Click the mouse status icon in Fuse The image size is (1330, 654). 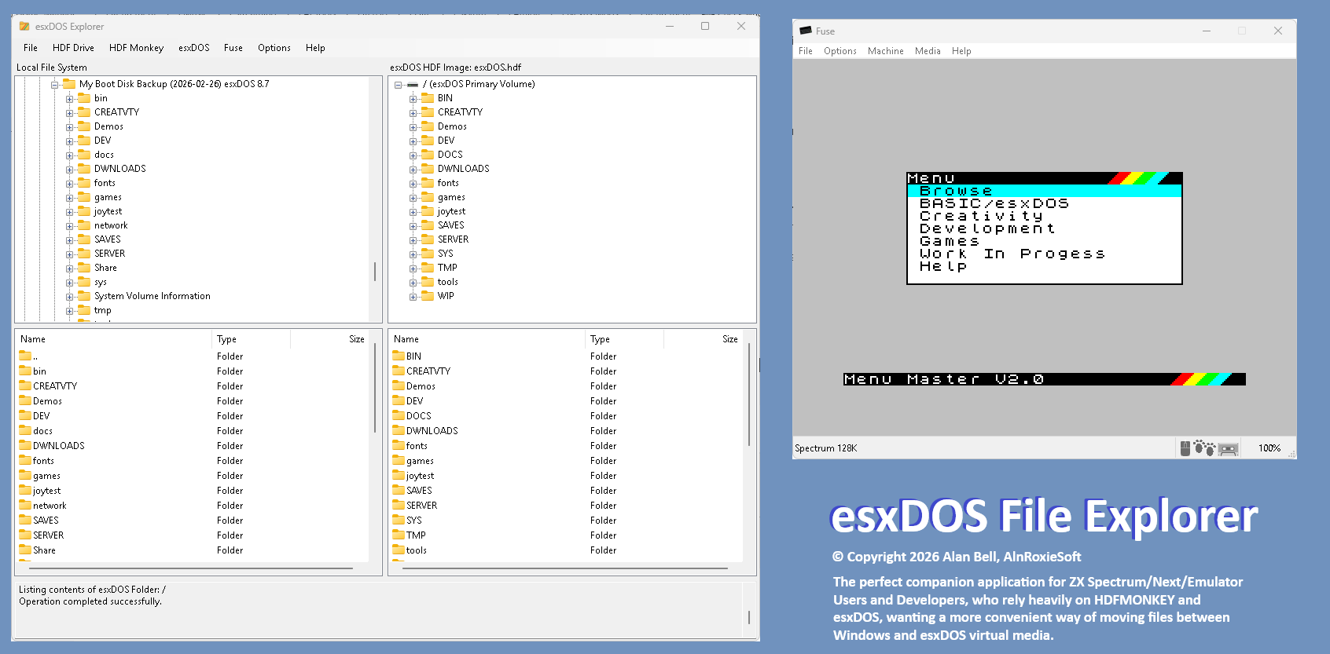(x=1185, y=448)
